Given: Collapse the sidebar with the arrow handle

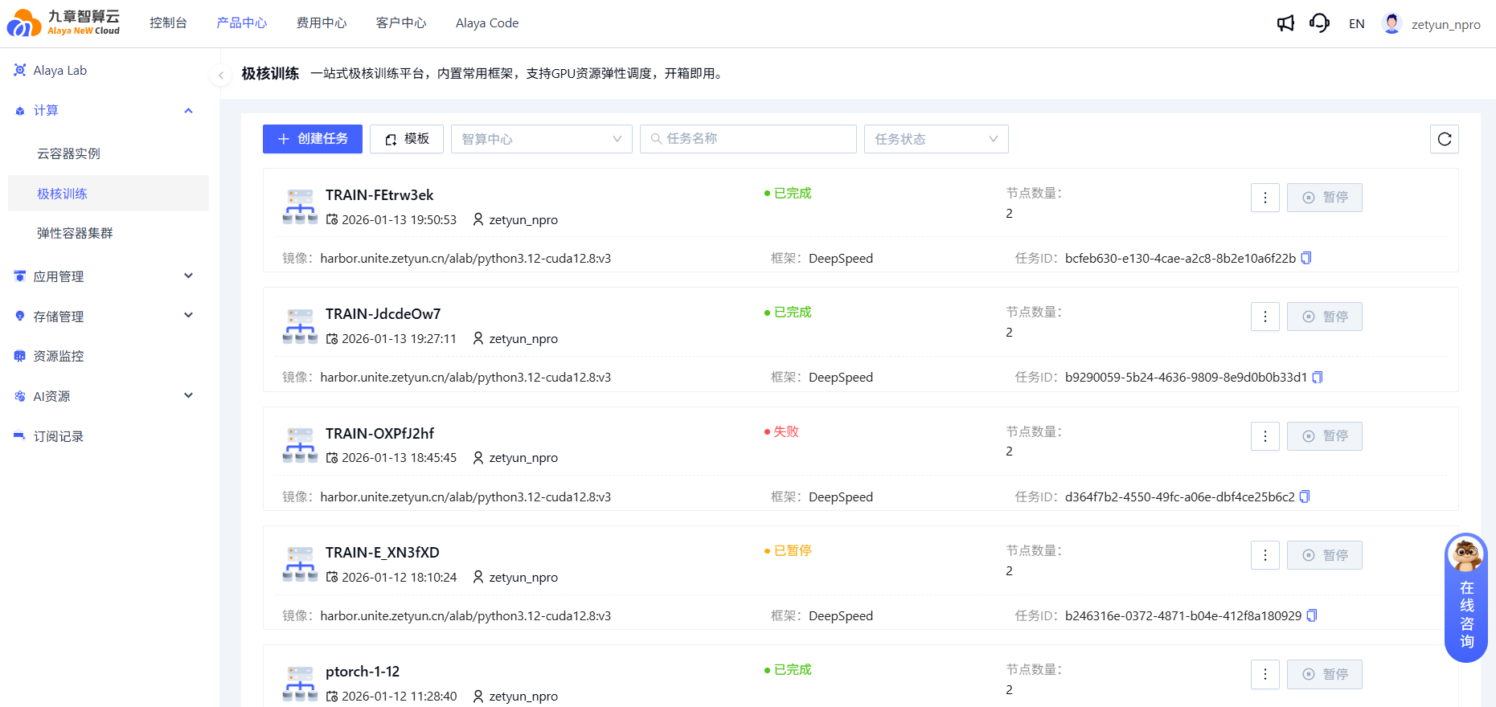Looking at the screenshot, I should pos(220,75).
